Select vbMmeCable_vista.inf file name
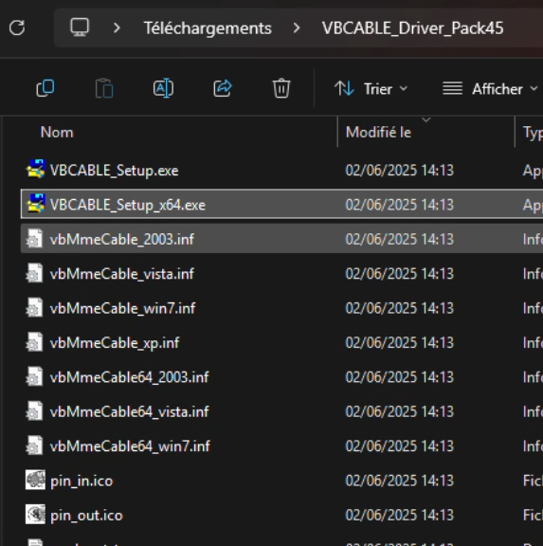The image size is (543, 546). pyautogui.click(x=122, y=274)
